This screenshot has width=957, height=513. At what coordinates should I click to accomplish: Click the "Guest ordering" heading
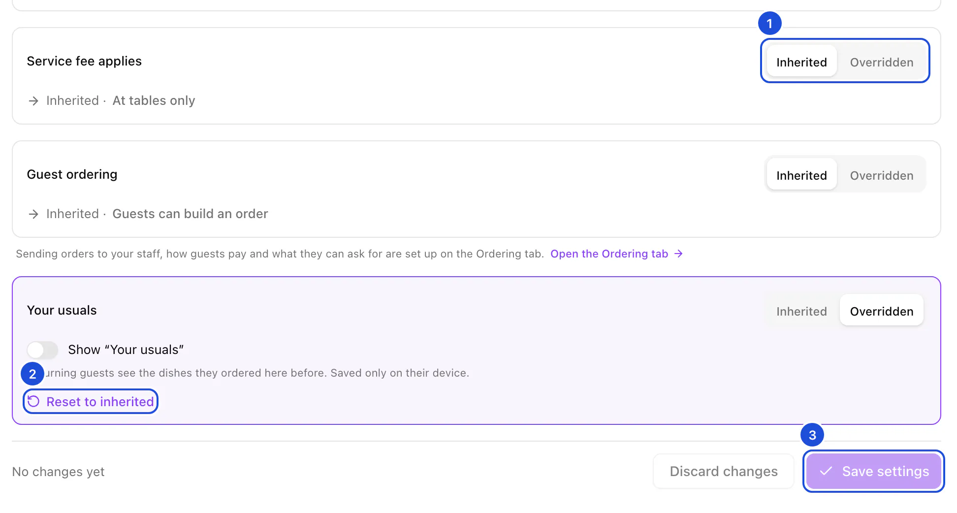point(72,174)
